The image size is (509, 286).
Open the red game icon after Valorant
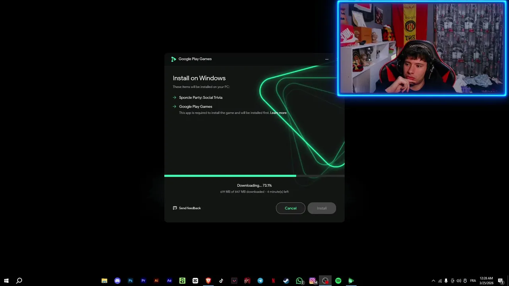(247, 281)
